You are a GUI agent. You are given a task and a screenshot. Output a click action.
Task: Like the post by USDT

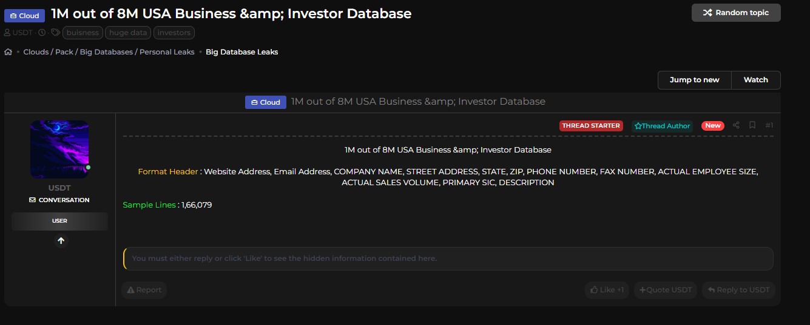coord(607,290)
